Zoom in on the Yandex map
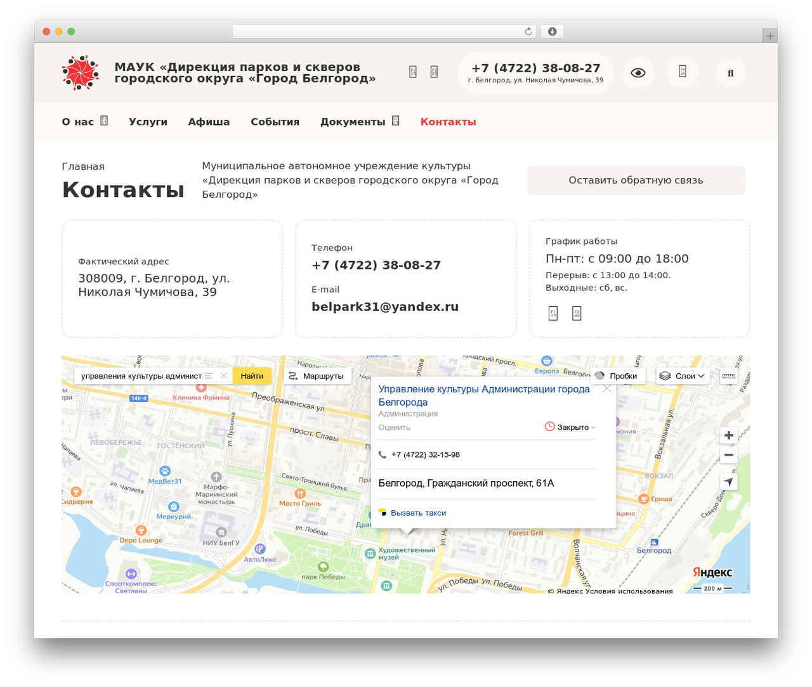The image size is (812, 687). (729, 435)
